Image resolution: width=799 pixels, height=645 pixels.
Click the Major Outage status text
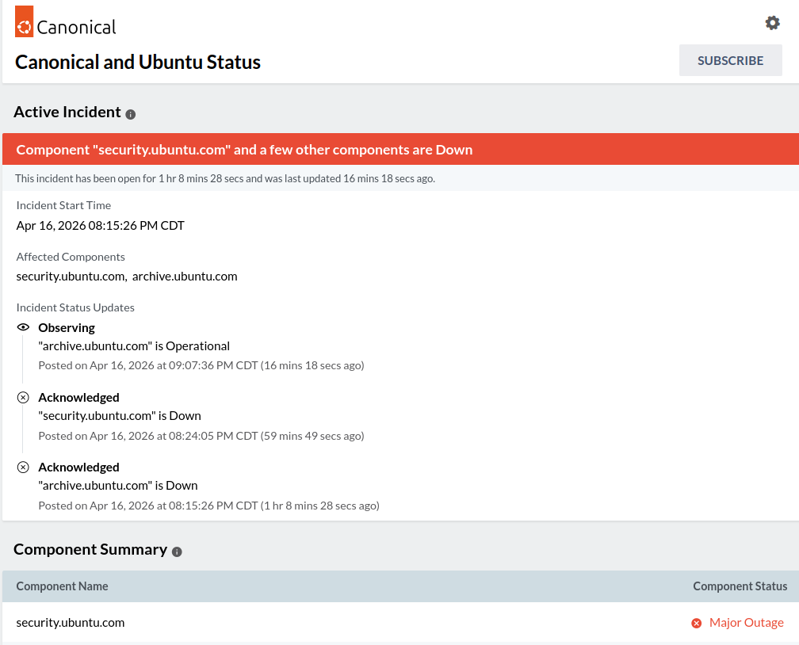747,623
